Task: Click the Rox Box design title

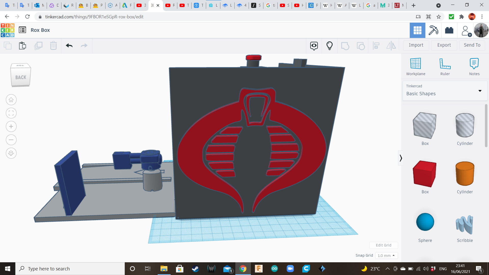Action: (x=40, y=30)
